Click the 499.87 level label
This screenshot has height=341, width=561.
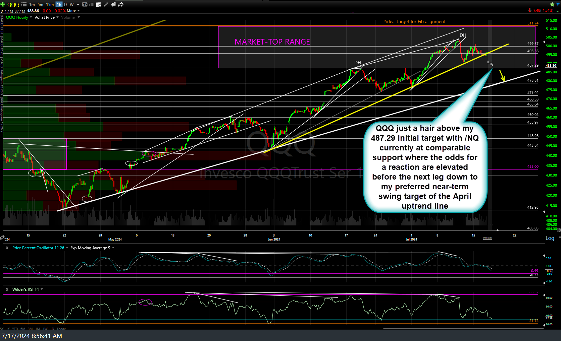533,44
